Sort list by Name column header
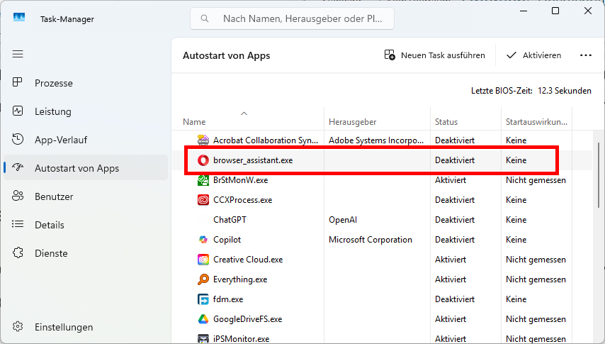 coord(194,122)
